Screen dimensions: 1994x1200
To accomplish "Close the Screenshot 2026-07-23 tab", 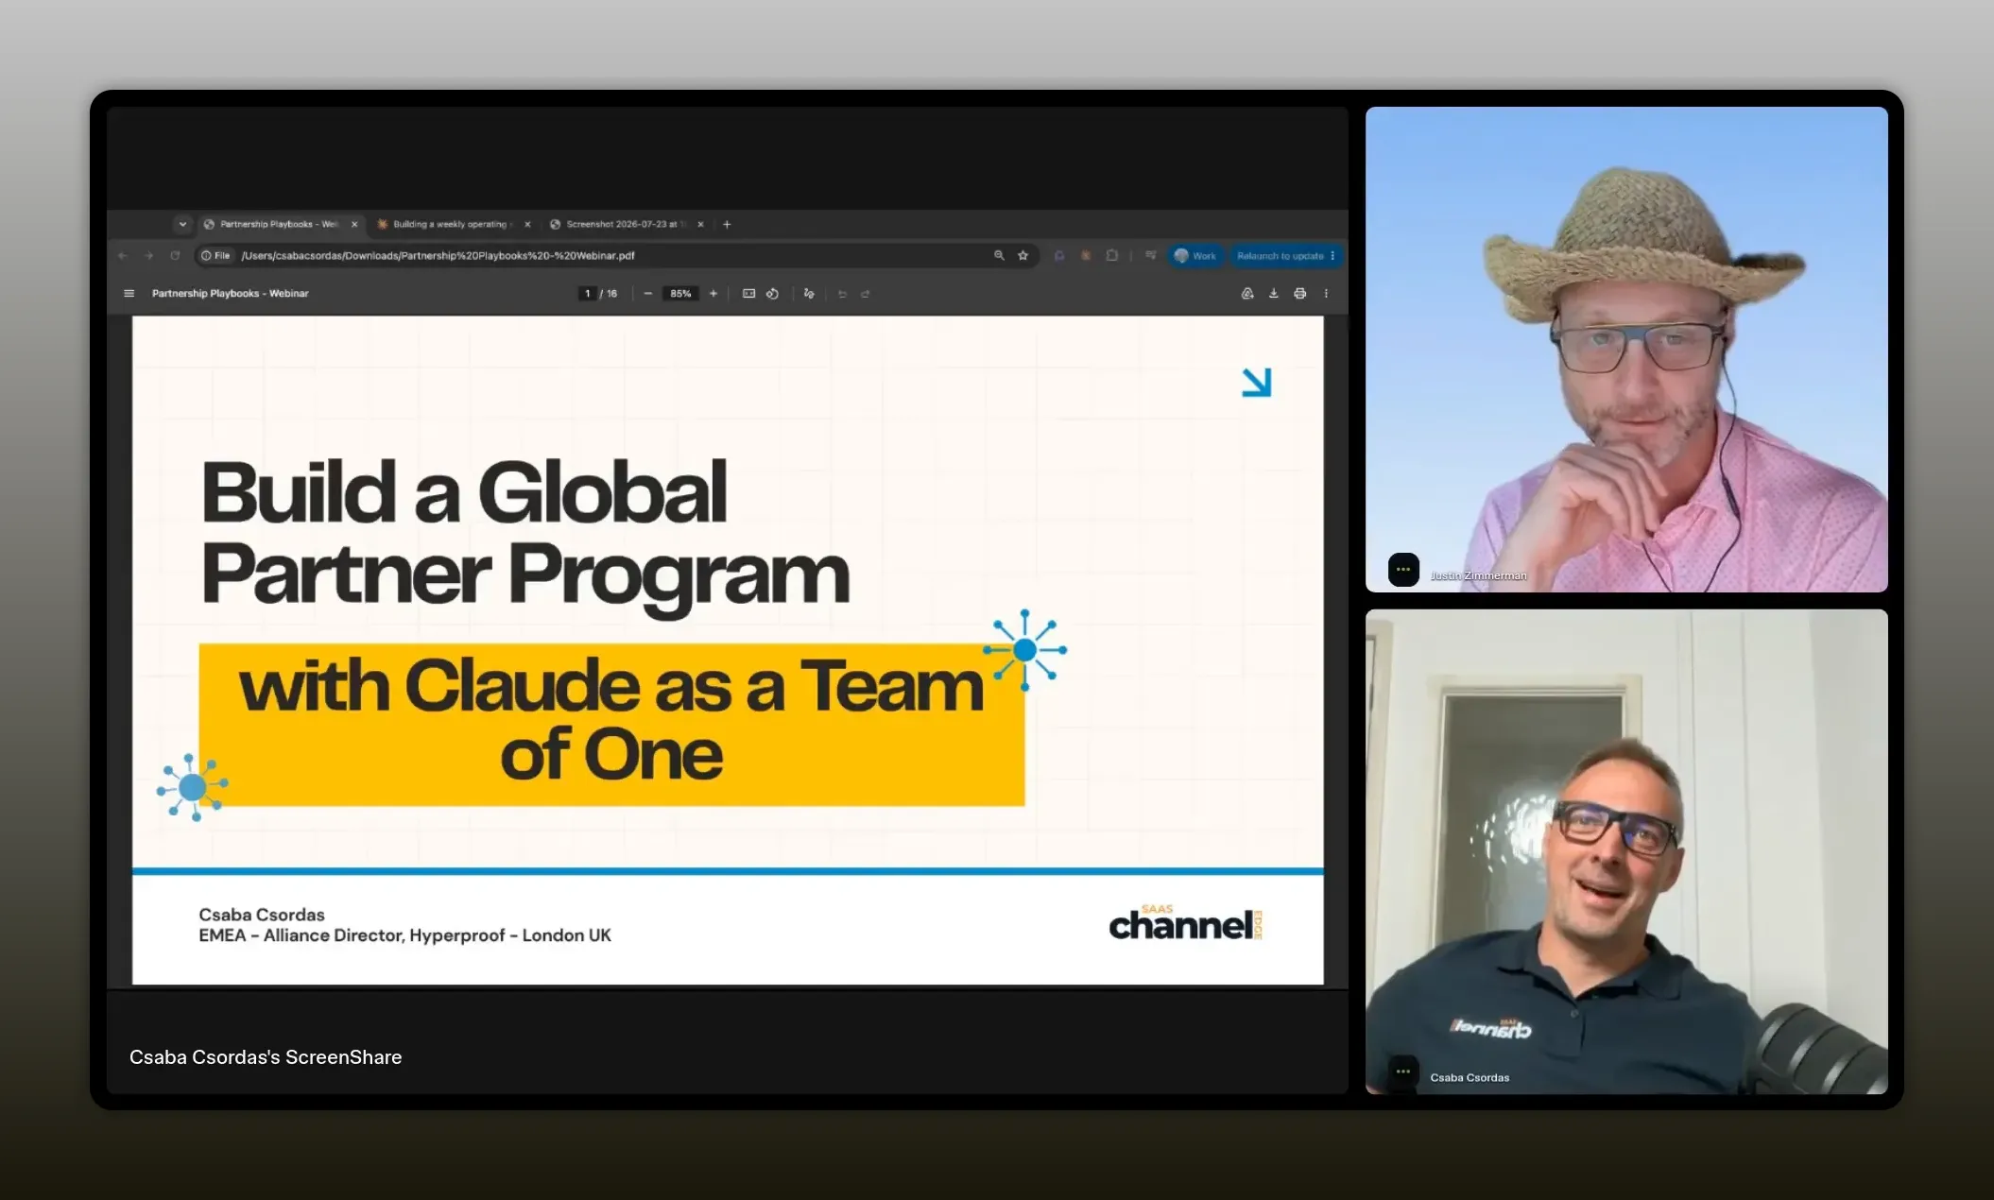I will pyautogui.click(x=700, y=224).
